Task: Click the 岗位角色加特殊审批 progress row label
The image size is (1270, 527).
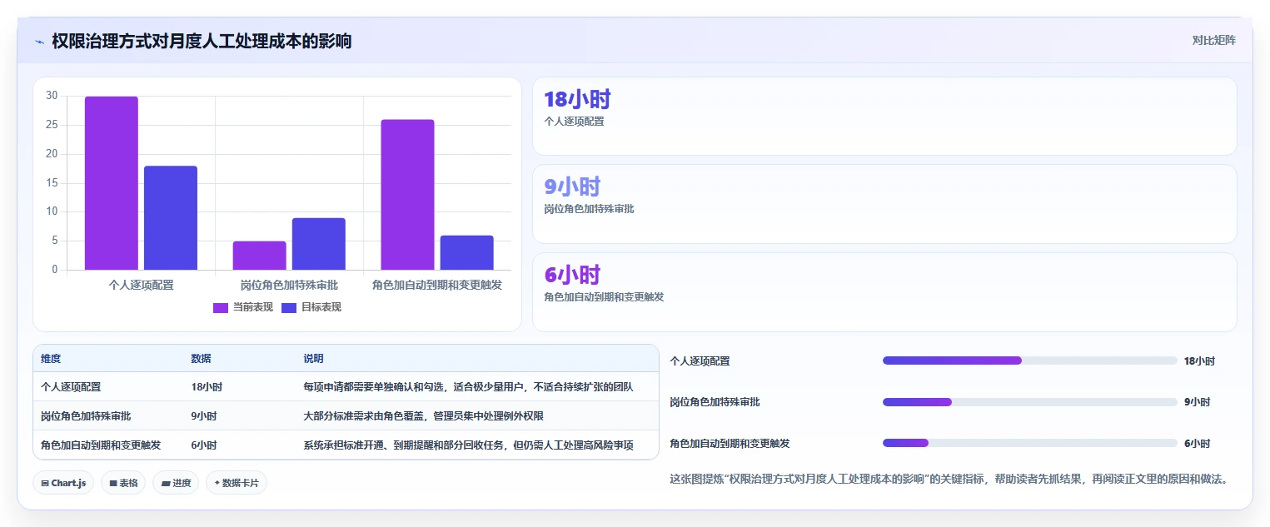Action: coord(715,402)
